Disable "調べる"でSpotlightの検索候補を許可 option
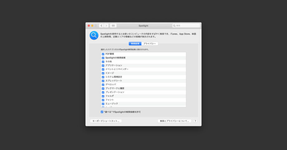This screenshot has height=150, width=287. [x=102, y=112]
